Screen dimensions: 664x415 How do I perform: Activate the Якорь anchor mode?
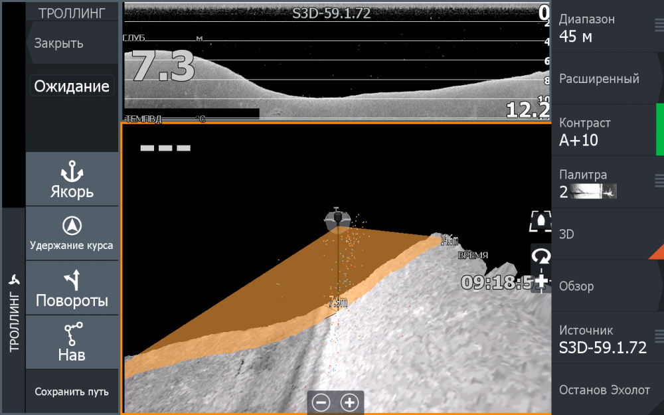click(x=72, y=180)
